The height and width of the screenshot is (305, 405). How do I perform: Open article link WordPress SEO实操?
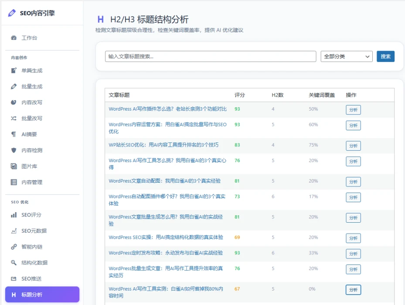166,237
